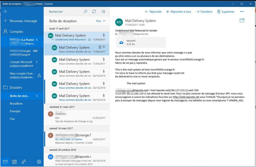
Task: Click the search magnifier icon
Action: (x=85, y=11)
